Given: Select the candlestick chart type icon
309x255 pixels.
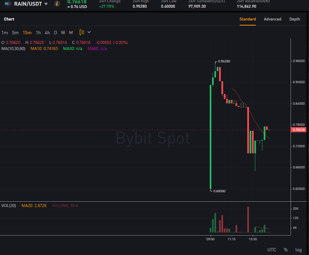Looking at the screenshot, I should click(x=82, y=32).
